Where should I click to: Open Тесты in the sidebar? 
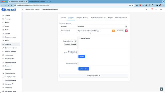coord(7,30)
